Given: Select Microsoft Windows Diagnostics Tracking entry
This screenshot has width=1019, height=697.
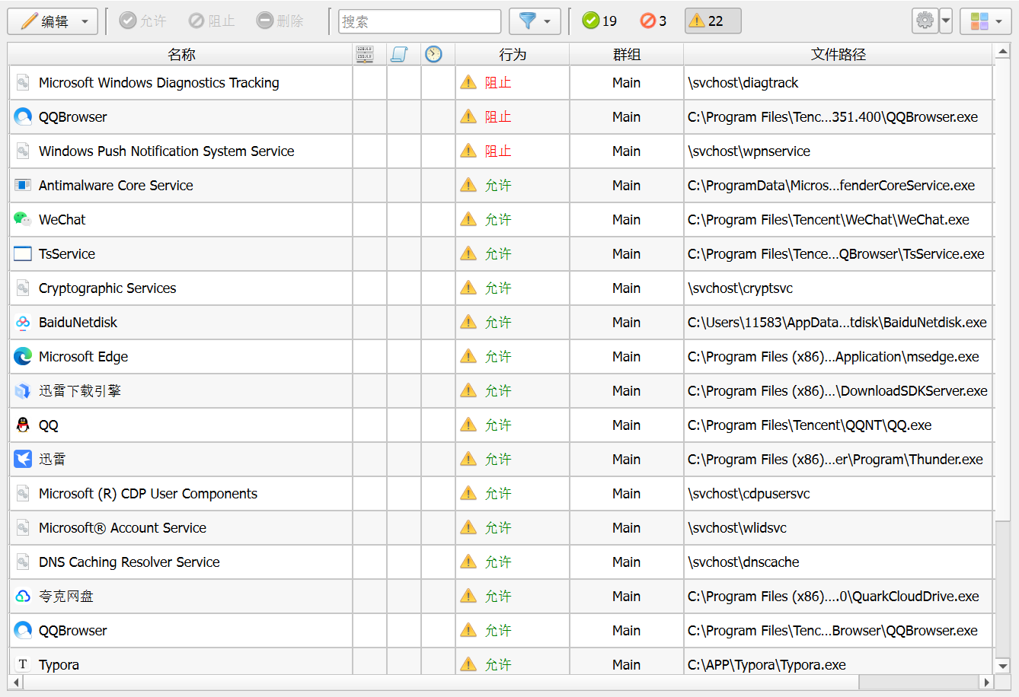Looking at the screenshot, I should click(x=158, y=82).
